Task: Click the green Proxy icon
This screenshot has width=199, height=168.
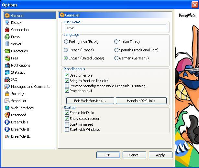Action: (7, 37)
